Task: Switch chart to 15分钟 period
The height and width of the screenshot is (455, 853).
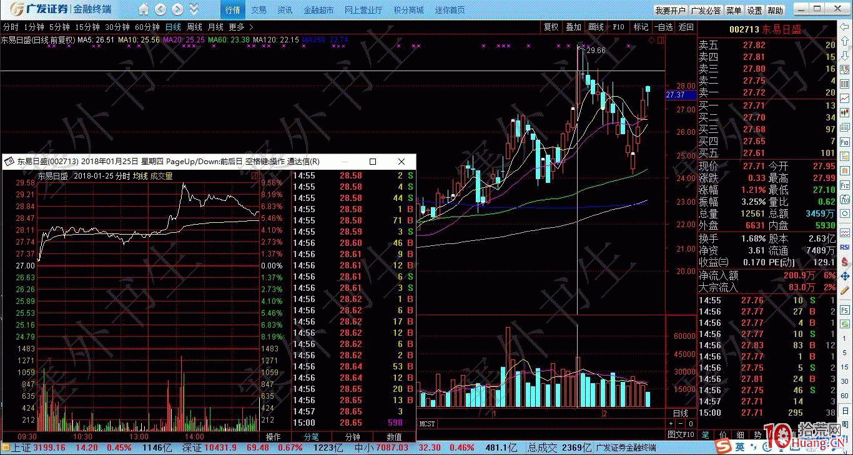Action: coord(87,27)
